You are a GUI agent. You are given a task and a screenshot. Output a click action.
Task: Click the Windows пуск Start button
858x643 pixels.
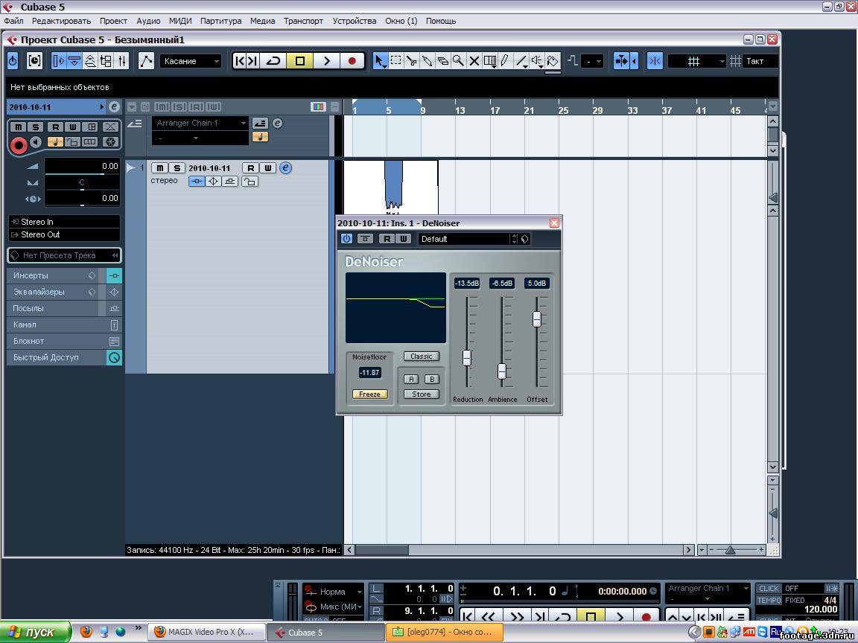coord(36,632)
